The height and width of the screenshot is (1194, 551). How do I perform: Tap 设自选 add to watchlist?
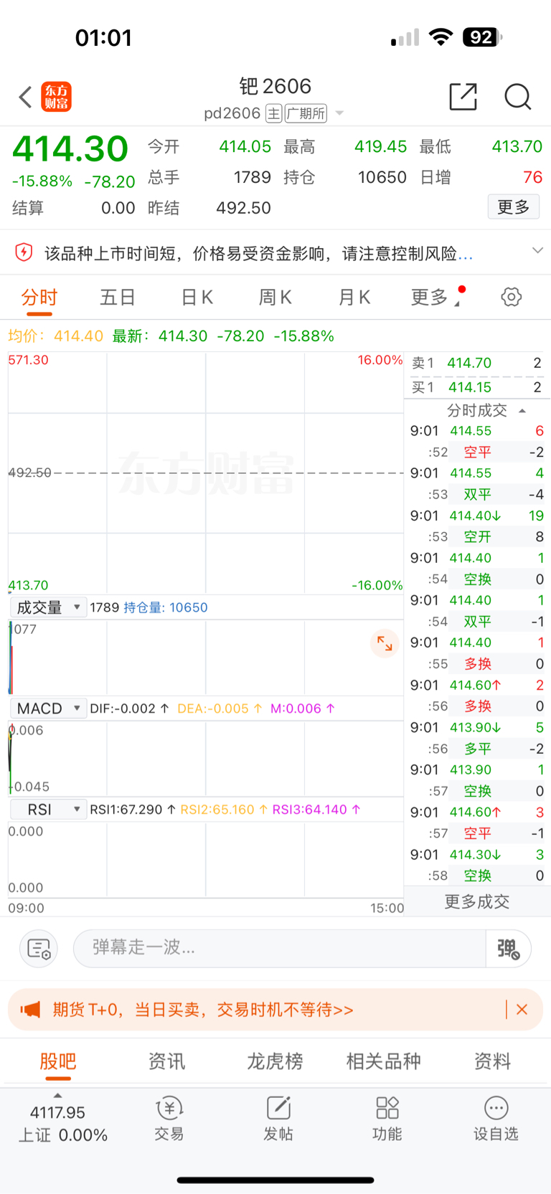[x=496, y=1118]
